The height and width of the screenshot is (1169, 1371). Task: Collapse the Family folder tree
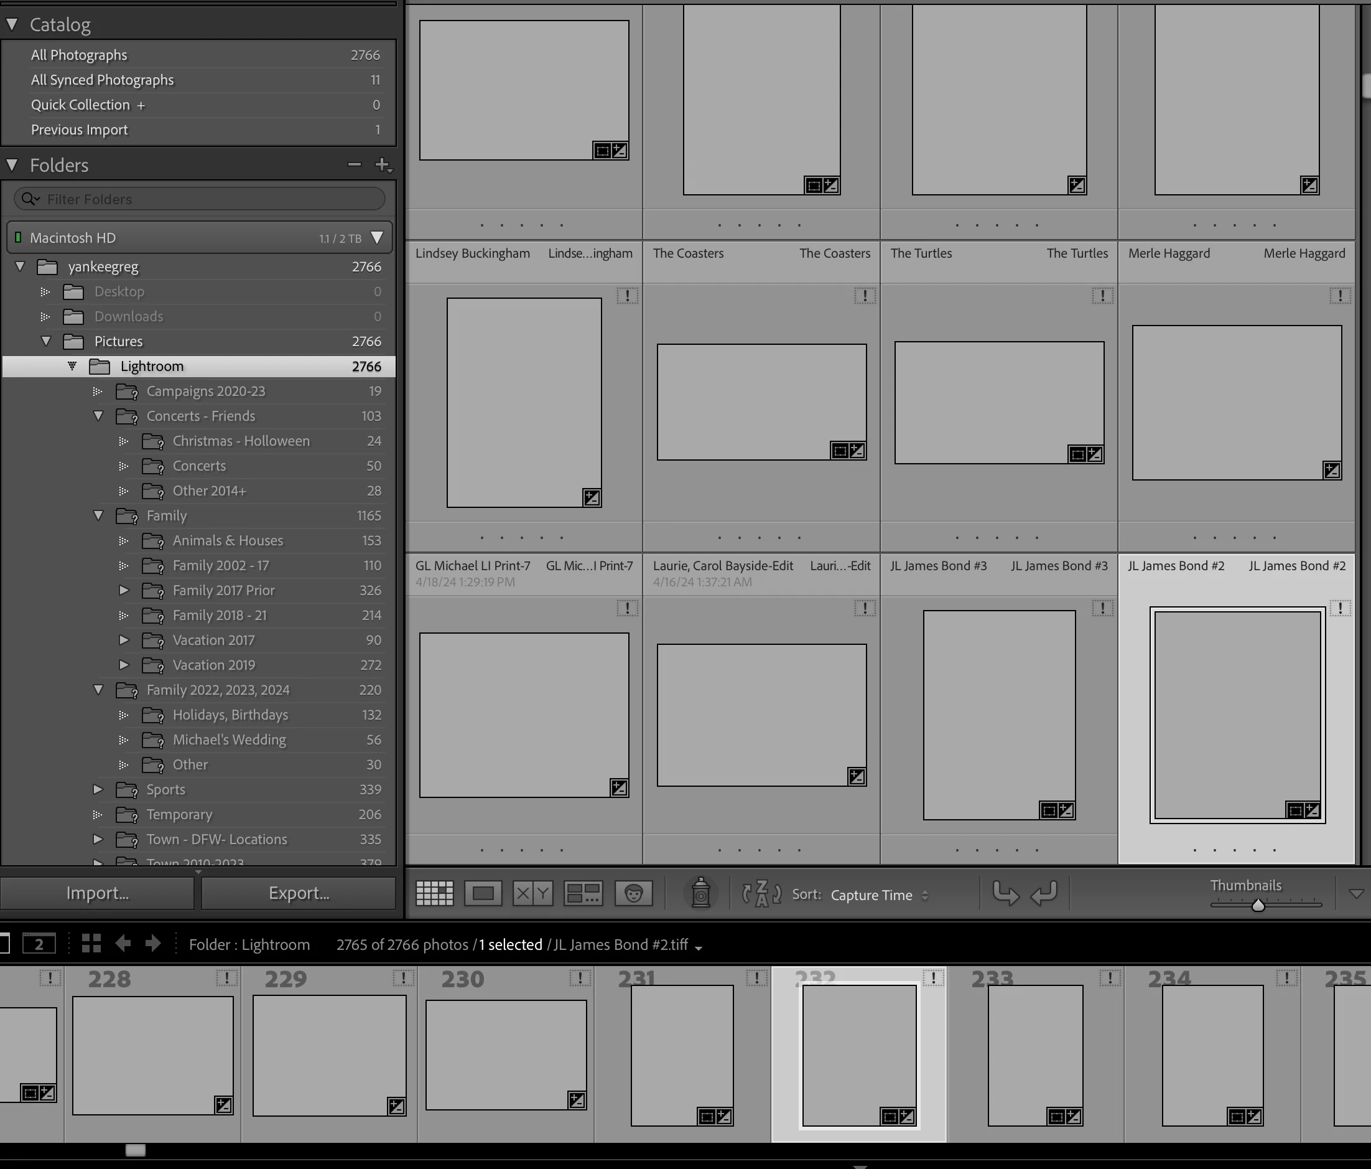98,515
